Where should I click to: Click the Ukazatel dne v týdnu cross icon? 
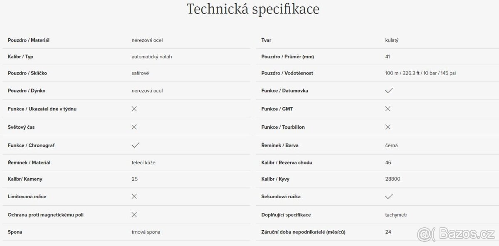(134, 109)
